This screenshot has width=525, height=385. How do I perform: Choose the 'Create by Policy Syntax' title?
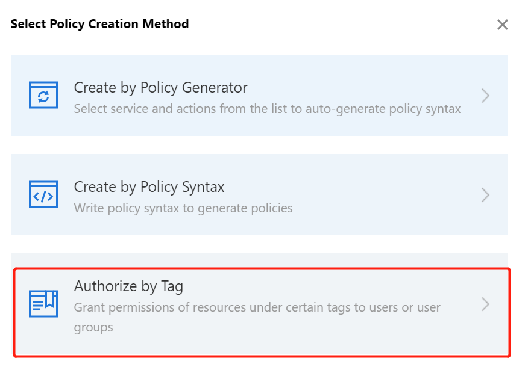149,187
